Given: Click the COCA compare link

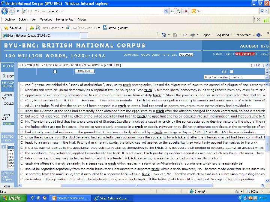Looking at the screenshot, I should (145, 55).
